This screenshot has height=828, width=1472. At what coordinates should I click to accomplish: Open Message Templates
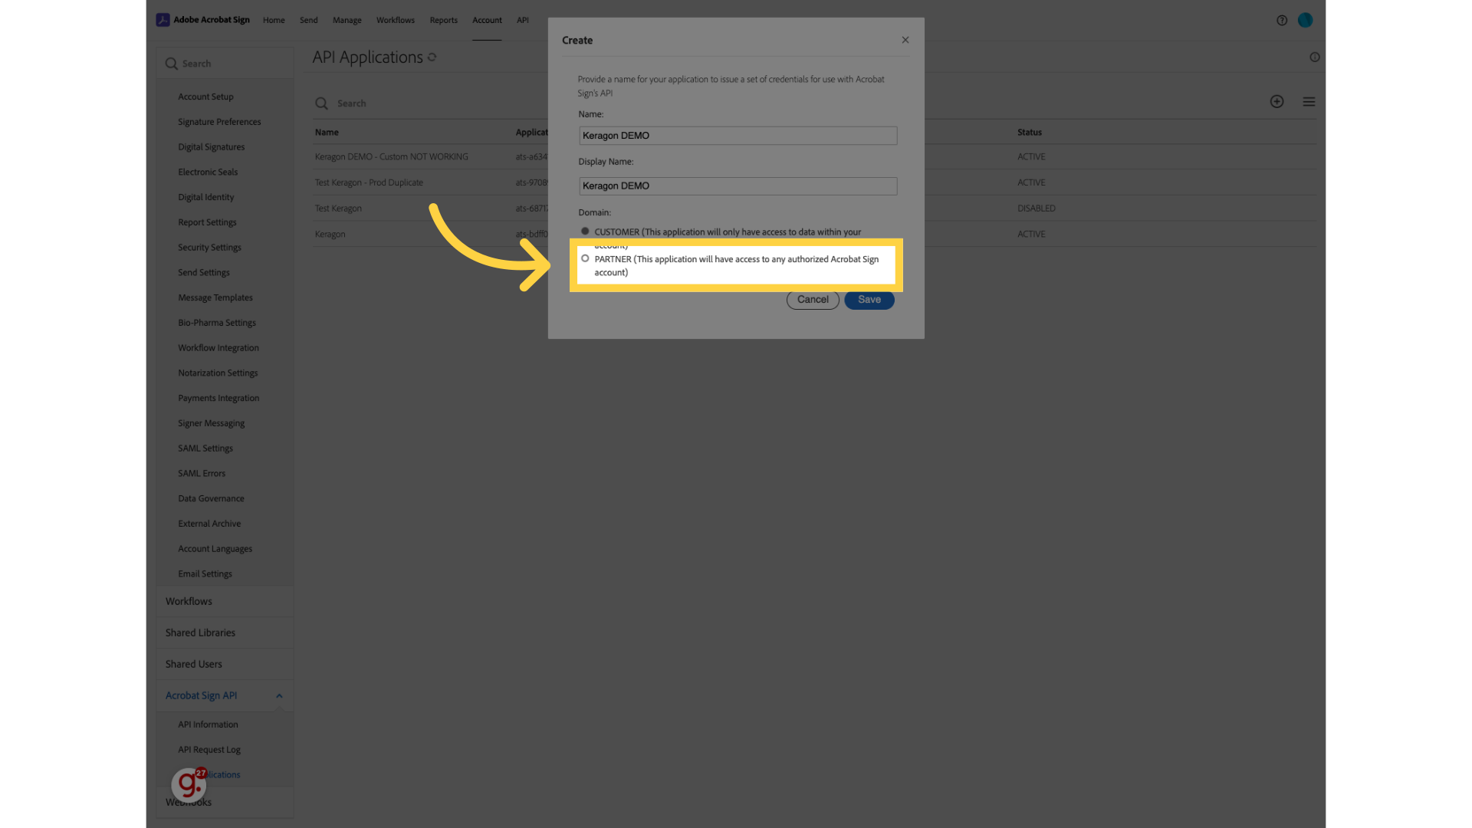pyautogui.click(x=215, y=297)
